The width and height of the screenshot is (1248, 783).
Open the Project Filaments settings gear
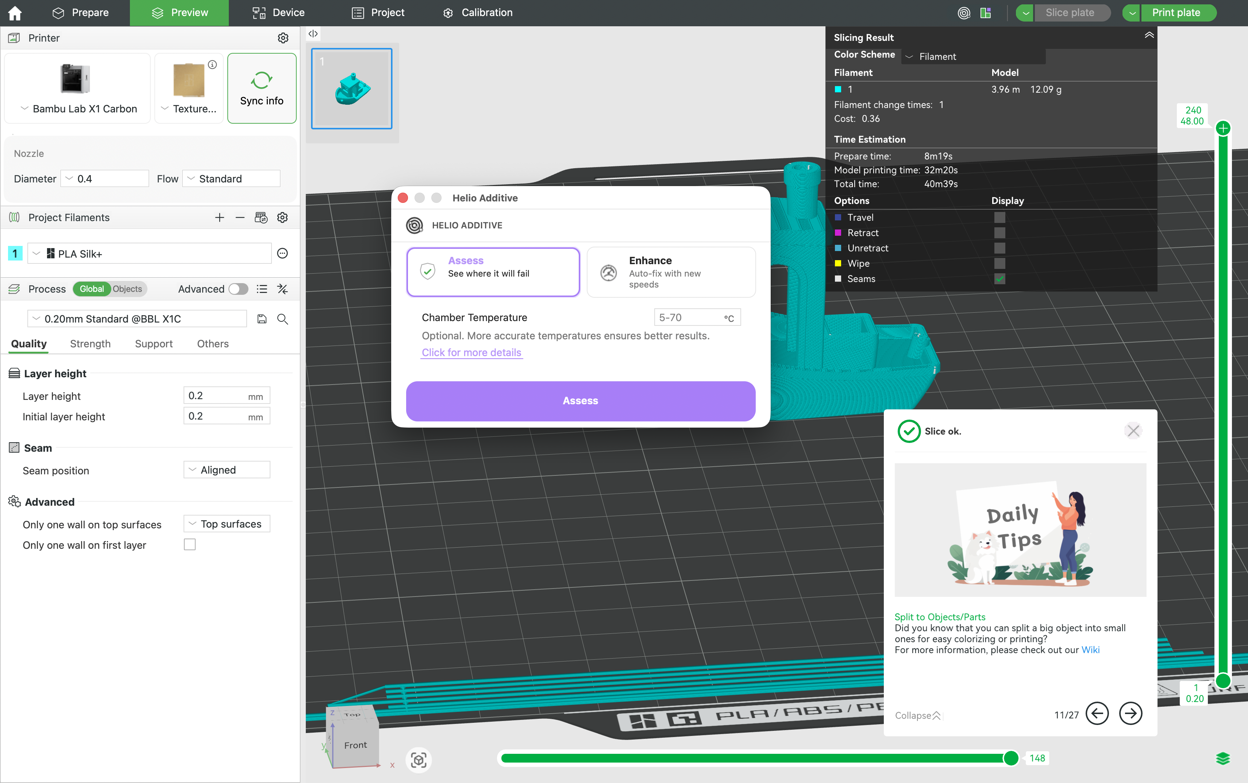coord(282,217)
